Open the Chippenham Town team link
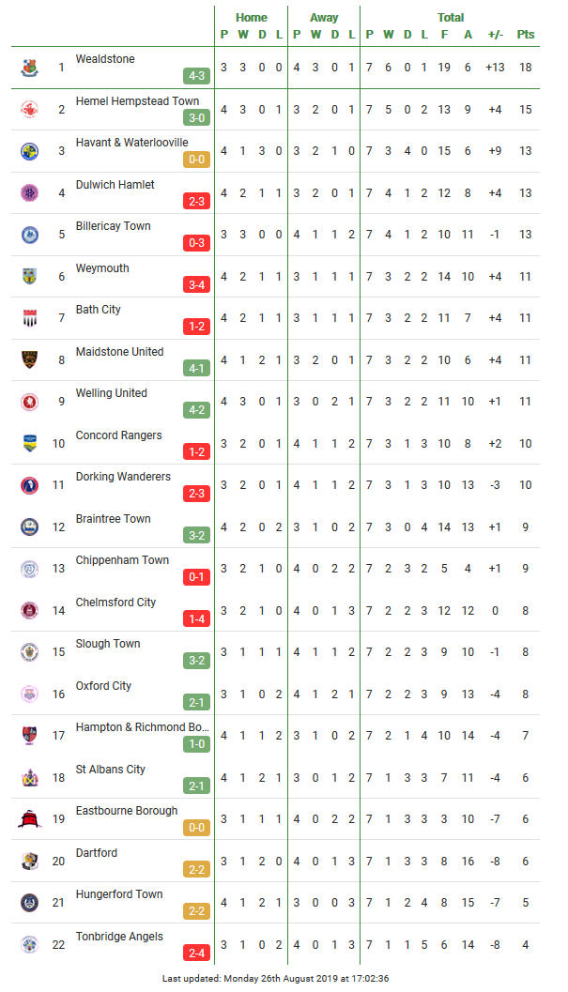 point(122,560)
